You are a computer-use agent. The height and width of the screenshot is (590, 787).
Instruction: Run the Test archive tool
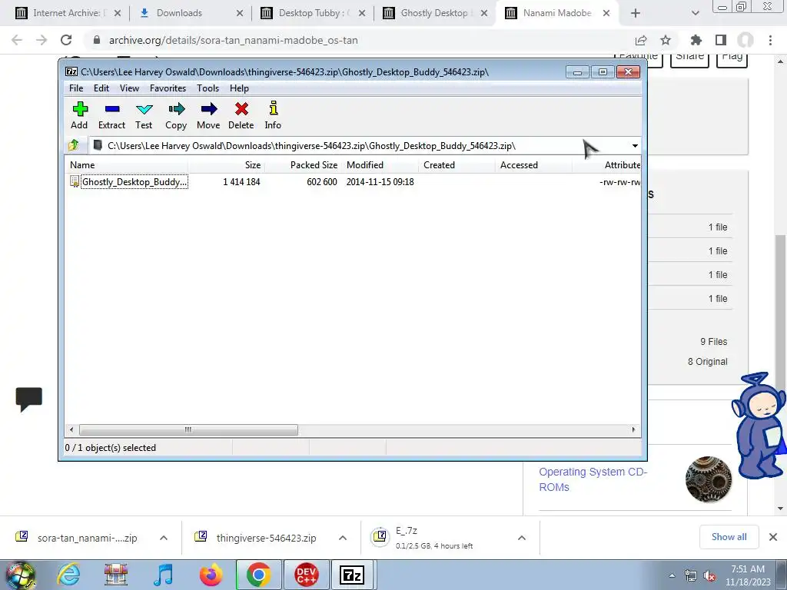(x=144, y=115)
